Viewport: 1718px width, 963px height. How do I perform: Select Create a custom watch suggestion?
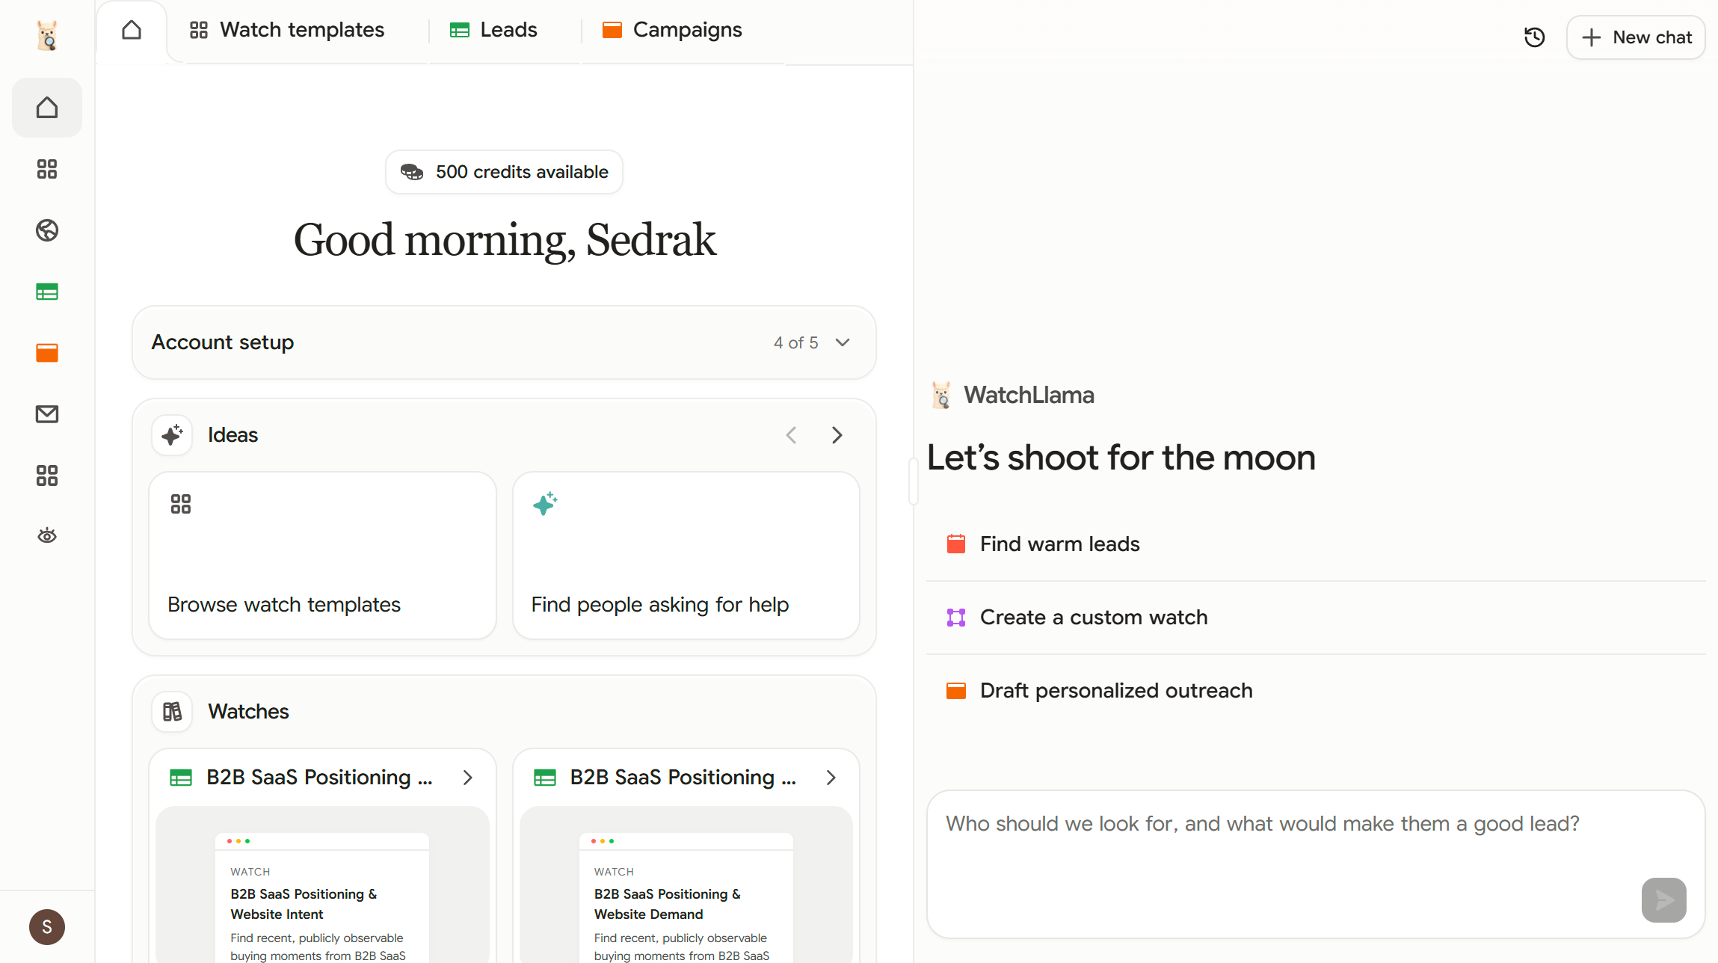tap(1316, 618)
